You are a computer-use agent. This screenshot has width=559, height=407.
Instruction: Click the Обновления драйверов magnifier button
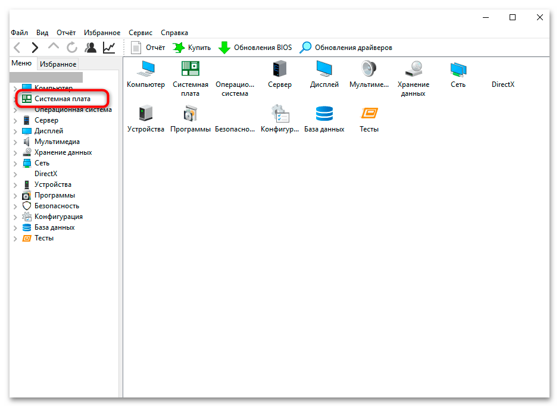[346, 48]
